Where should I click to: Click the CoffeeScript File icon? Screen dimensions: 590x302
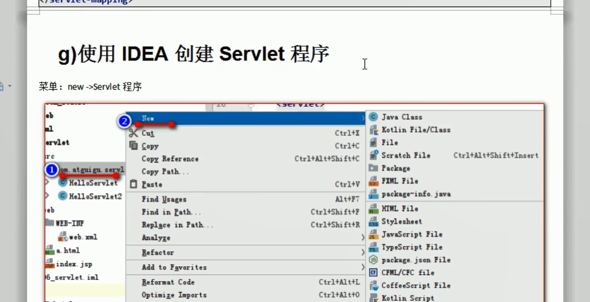tap(373, 285)
